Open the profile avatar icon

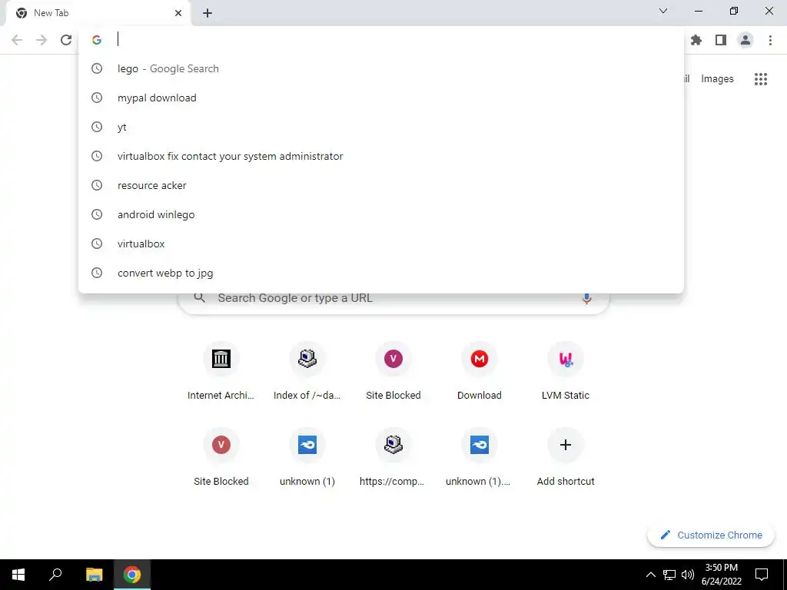(x=745, y=40)
